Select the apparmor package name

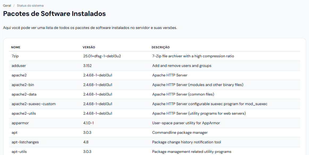click(x=20, y=123)
